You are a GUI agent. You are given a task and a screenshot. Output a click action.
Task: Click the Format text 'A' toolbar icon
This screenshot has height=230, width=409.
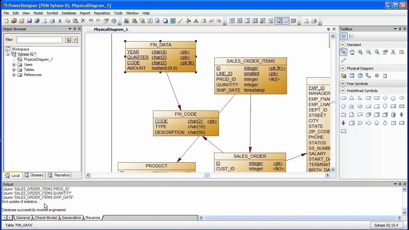pos(196,21)
